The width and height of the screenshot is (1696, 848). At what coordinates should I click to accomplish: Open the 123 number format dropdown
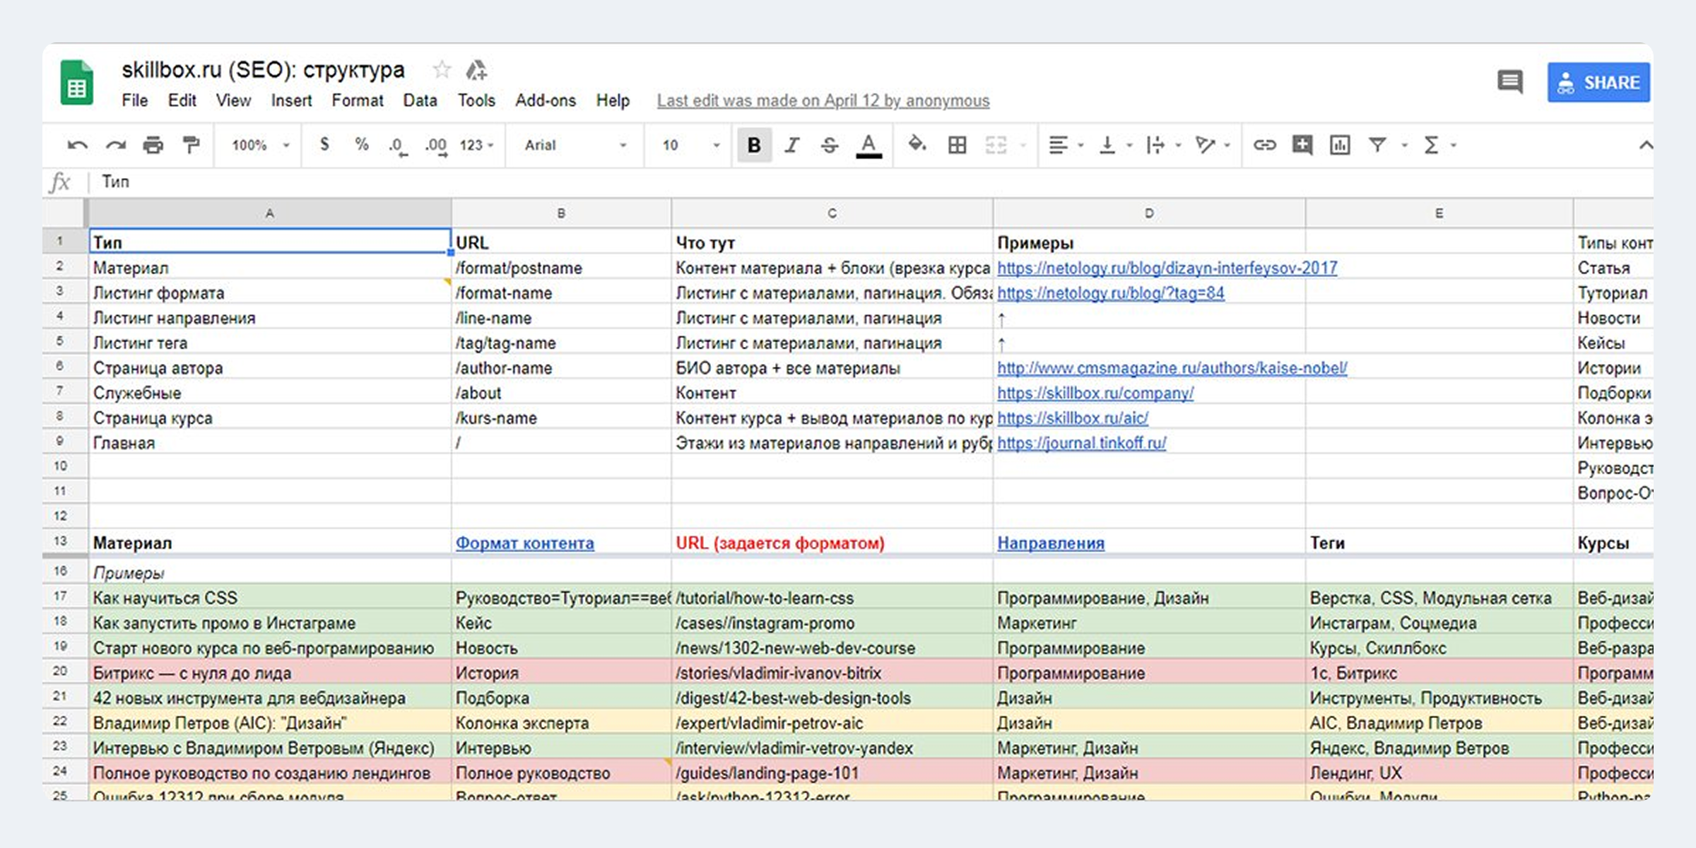477,146
